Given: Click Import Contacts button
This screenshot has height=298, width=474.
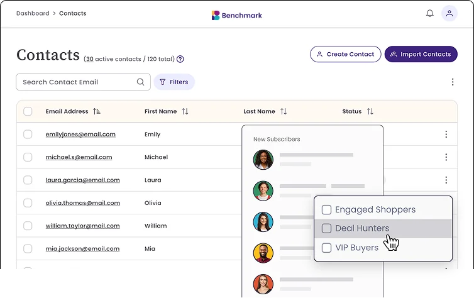Looking at the screenshot, I should pos(421,54).
